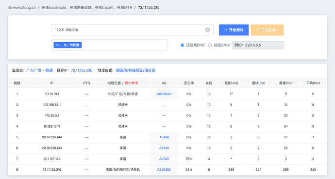
Task: Start the test with 开始测试 button
Action: (234, 30)
